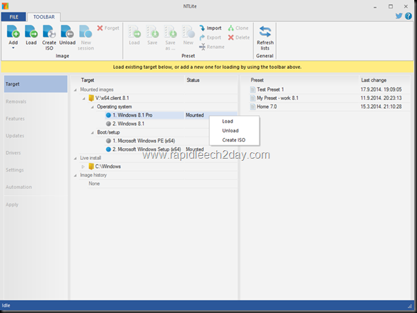The image size is (417, 313).
Task: Click the New session icon
Action: click(86, 31)
